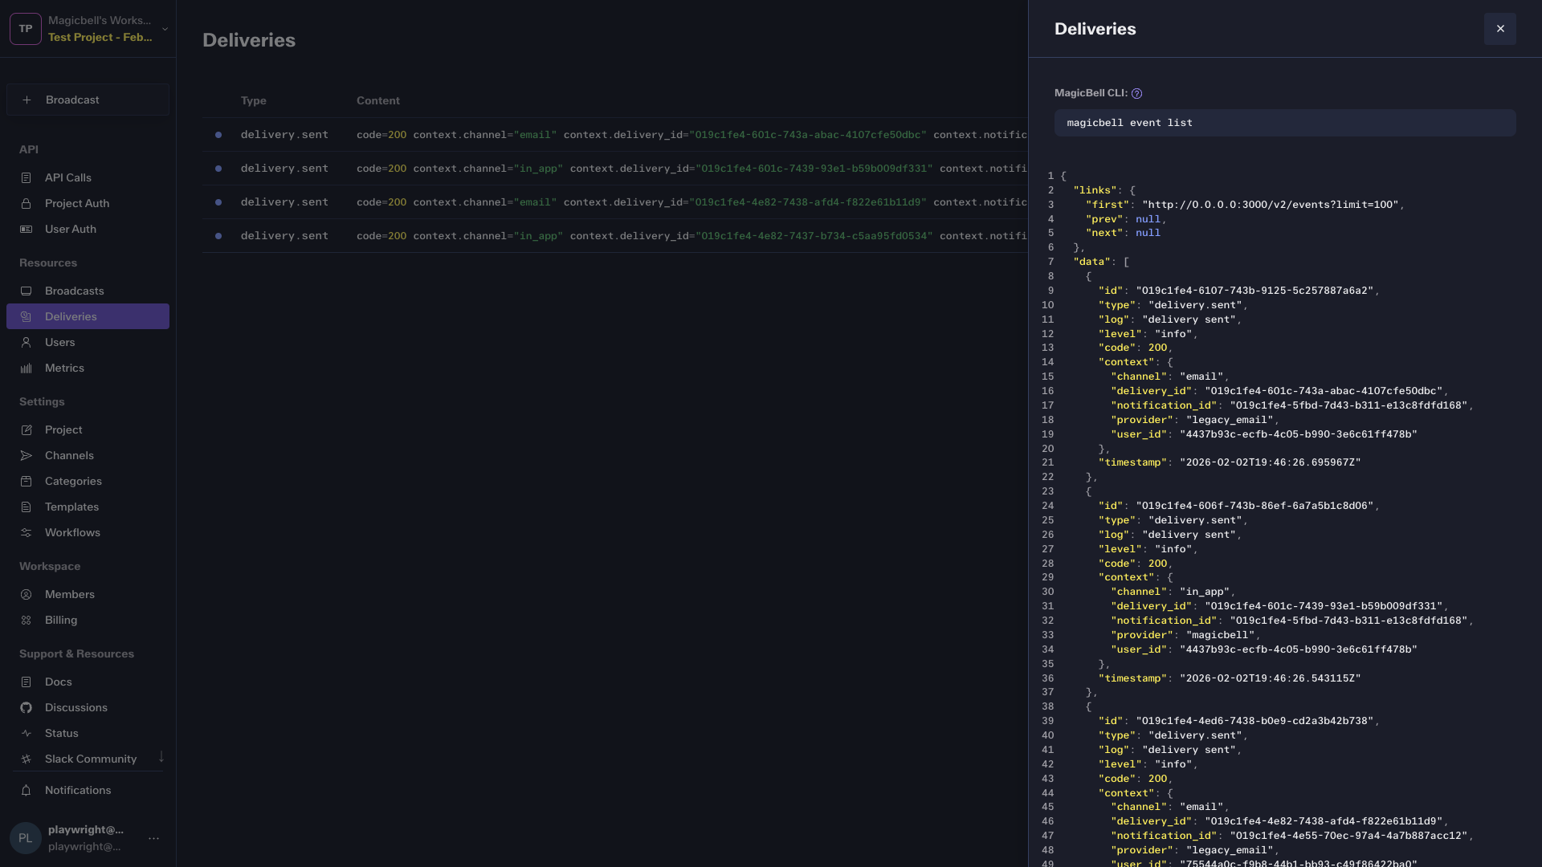Viewport: 1542px width, 867px height.
Task: Click the magicbell event list command box
Action: [x=1285, y=123]
